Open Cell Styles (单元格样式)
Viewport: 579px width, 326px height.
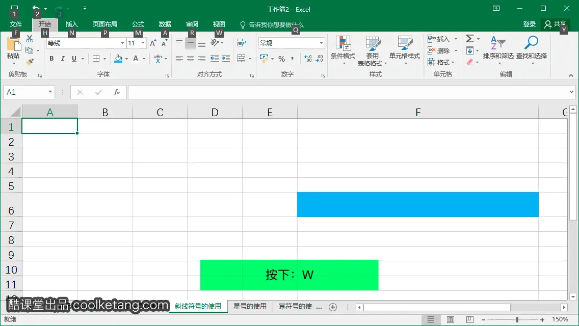point(405,50)
